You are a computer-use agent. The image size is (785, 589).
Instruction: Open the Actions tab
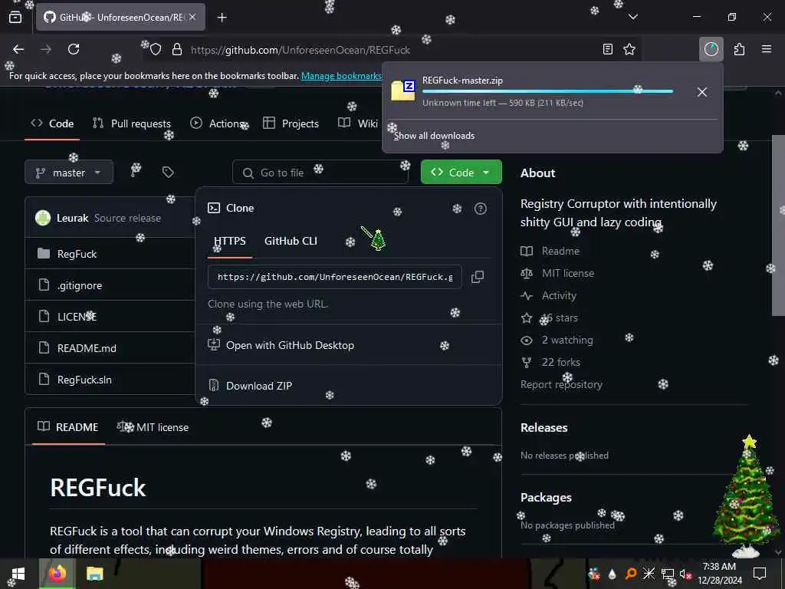pyautogui.click(x=217, y=123)
